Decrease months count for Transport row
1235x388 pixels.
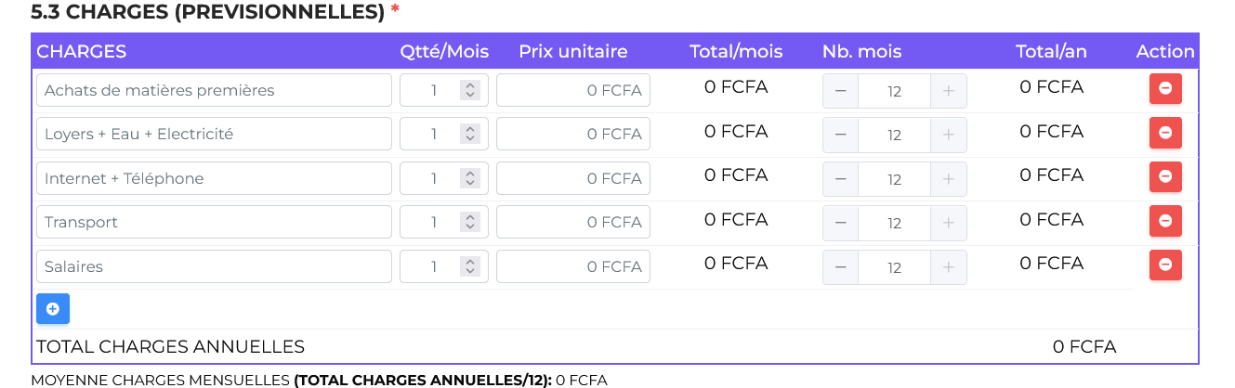pos(841,223)
